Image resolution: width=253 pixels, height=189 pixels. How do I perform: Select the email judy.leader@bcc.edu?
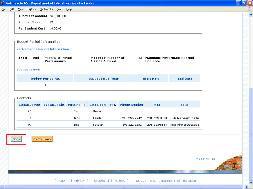185,118
